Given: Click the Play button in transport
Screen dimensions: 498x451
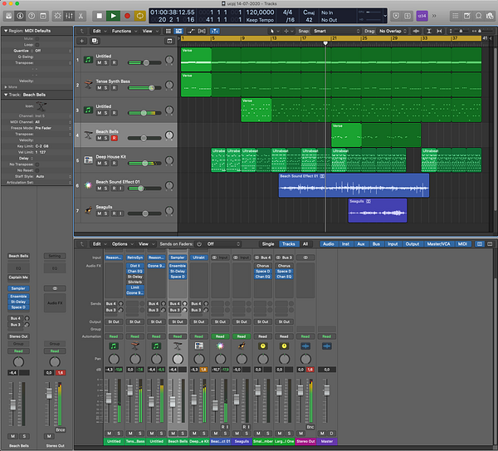Looking at the screenshot, I should (112, 15).
